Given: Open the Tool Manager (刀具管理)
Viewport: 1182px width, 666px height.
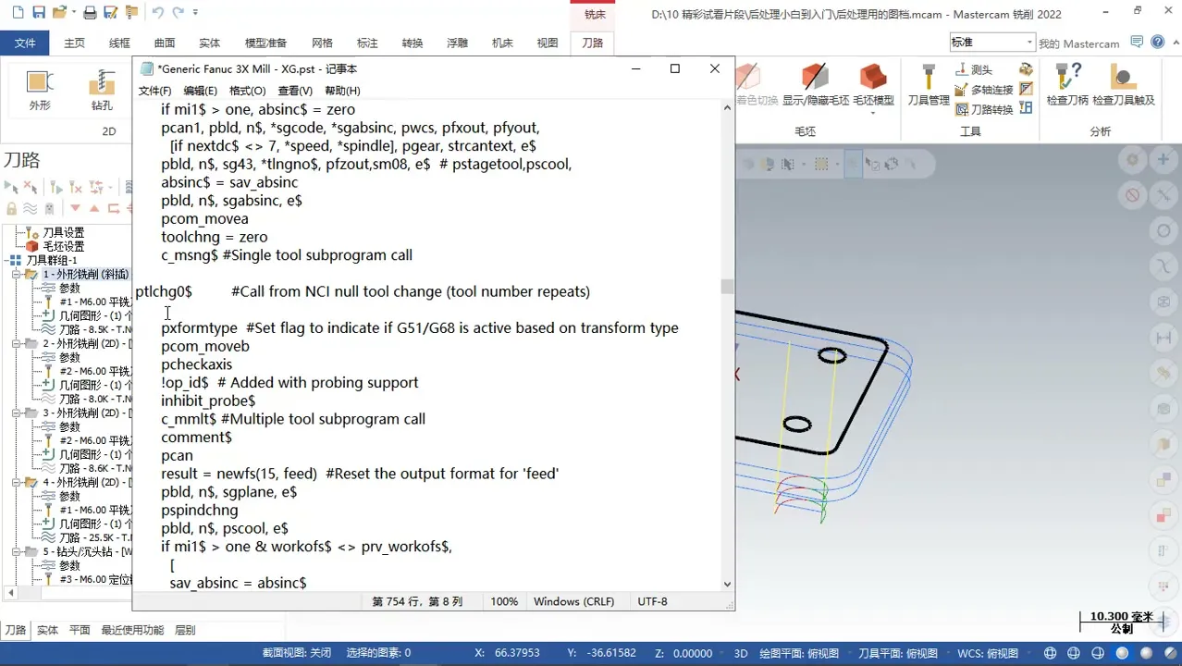Looking at the screenshot, I should click(928, 86).
